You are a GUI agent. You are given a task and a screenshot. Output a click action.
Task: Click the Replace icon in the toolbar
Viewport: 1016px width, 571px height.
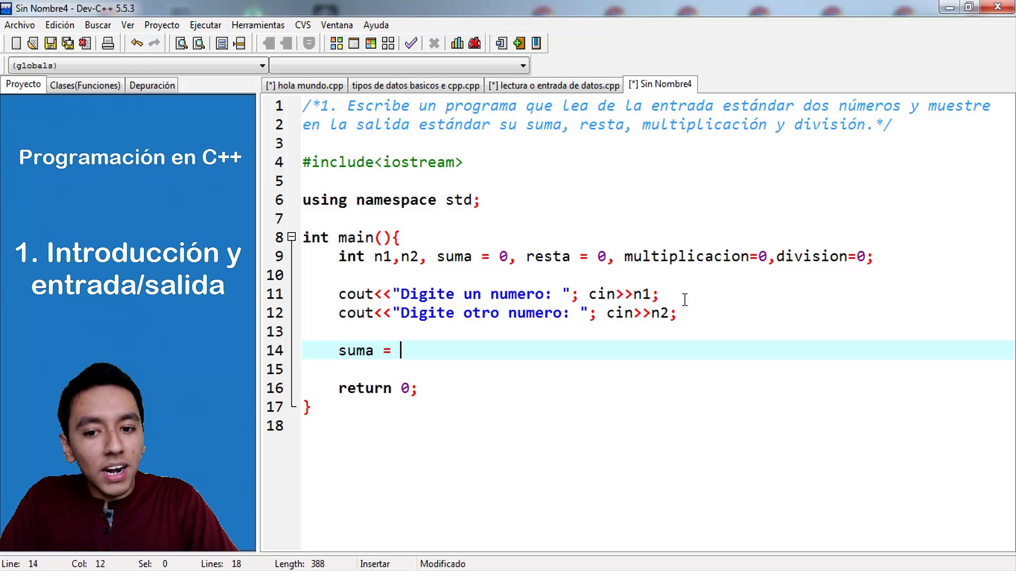click(199, 43)
